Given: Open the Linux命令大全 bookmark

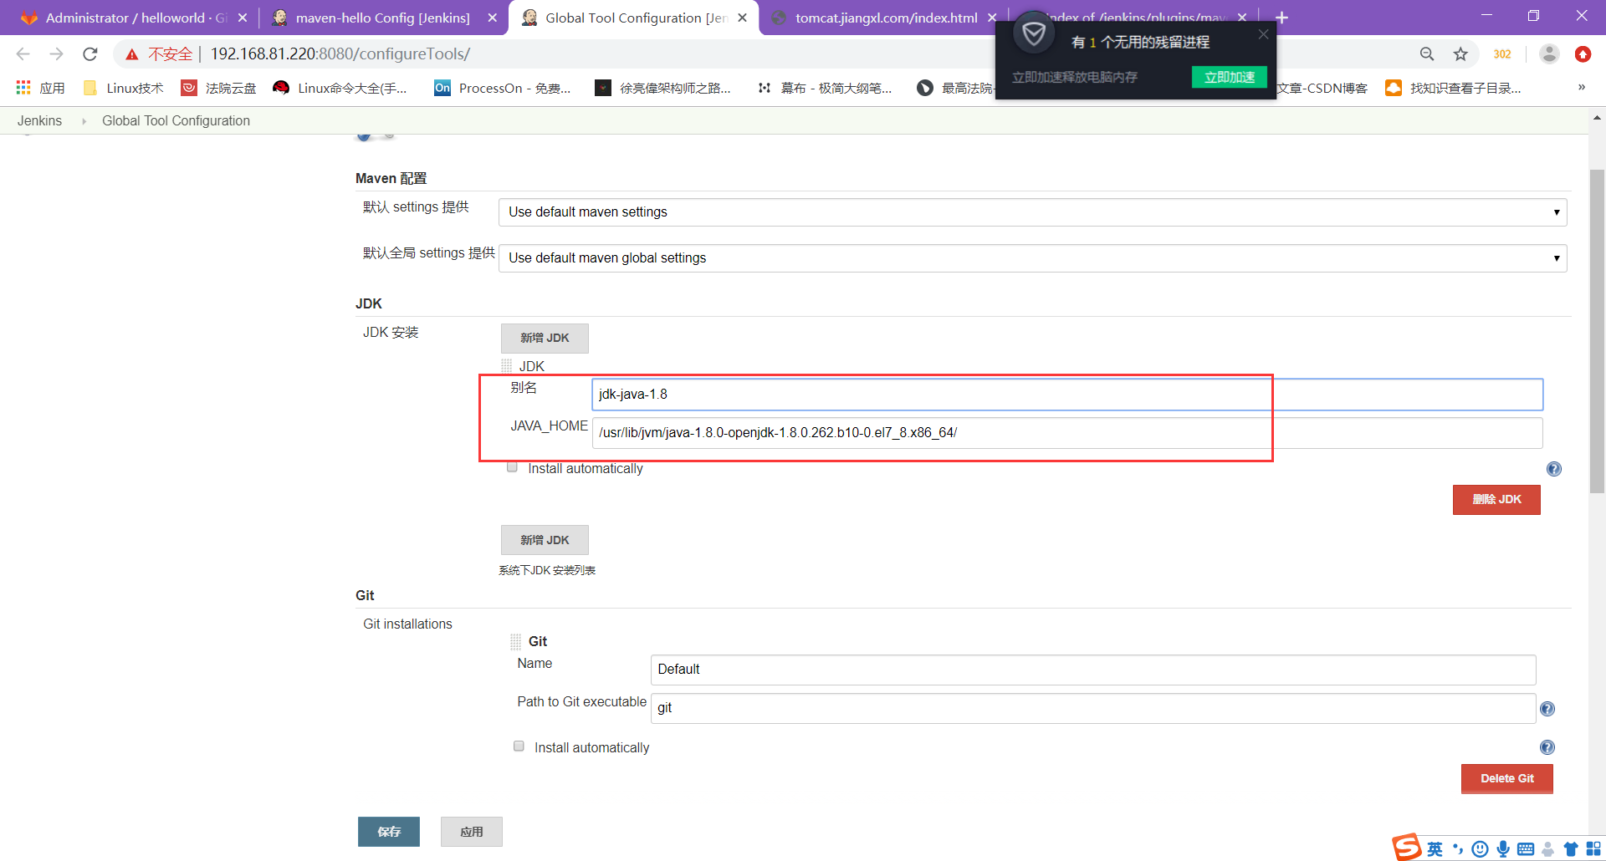Looking at the screenshot, I should pos(340,88).
